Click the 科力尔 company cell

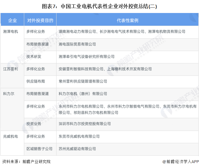coord(9,94)
